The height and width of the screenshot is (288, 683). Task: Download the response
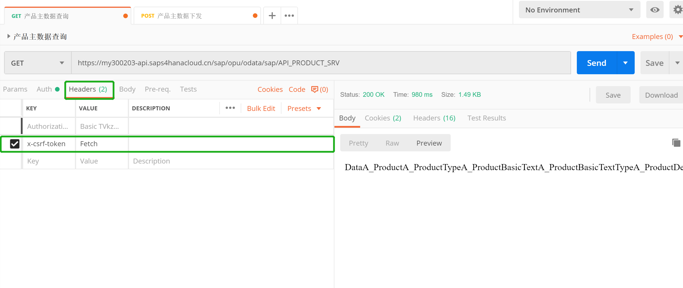(x=661, y=95)
